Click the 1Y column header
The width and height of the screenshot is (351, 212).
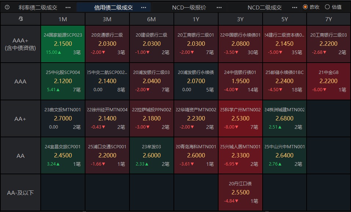[196, 19]
